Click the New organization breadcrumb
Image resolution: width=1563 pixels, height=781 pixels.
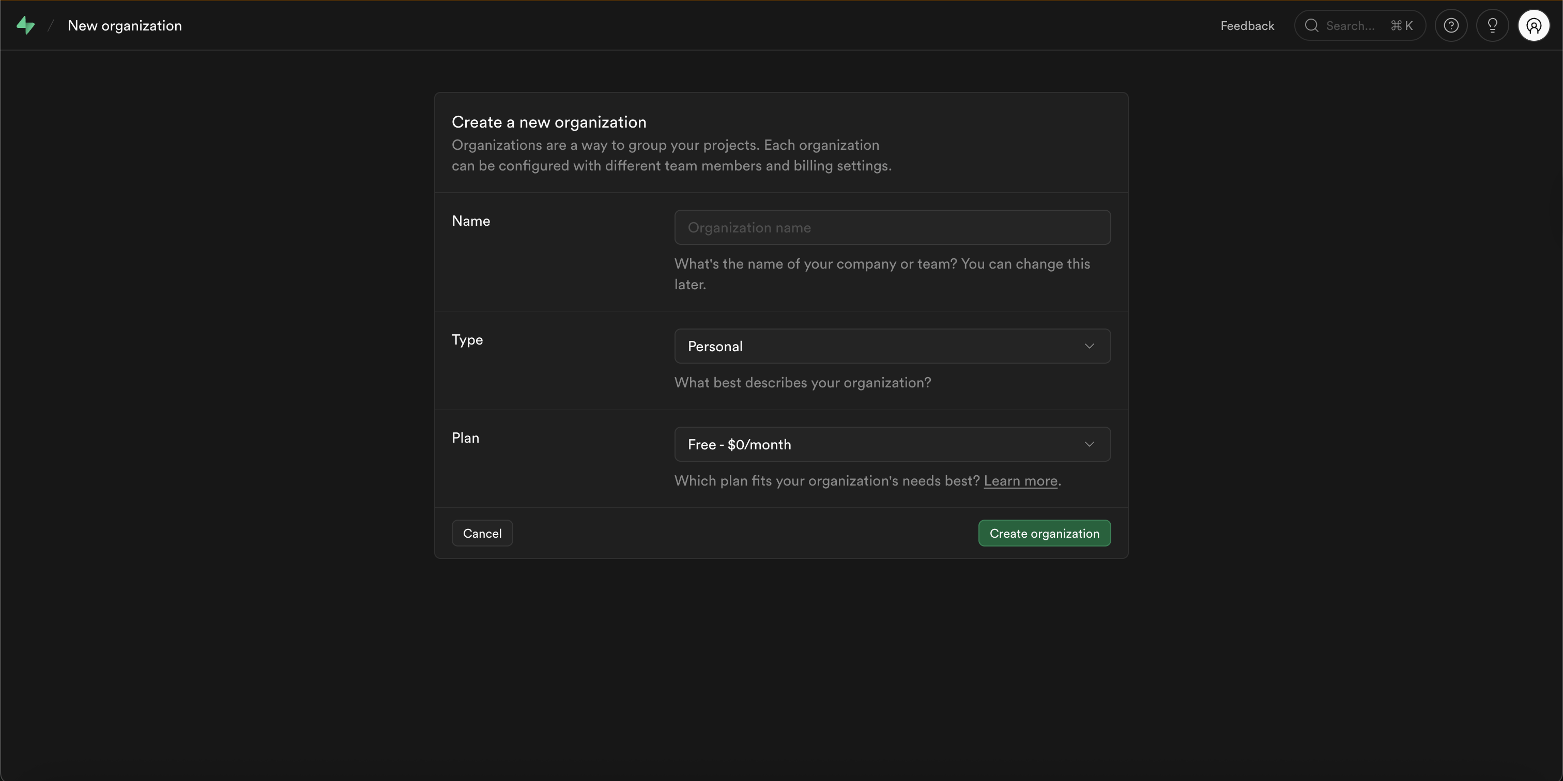point(125,25)
